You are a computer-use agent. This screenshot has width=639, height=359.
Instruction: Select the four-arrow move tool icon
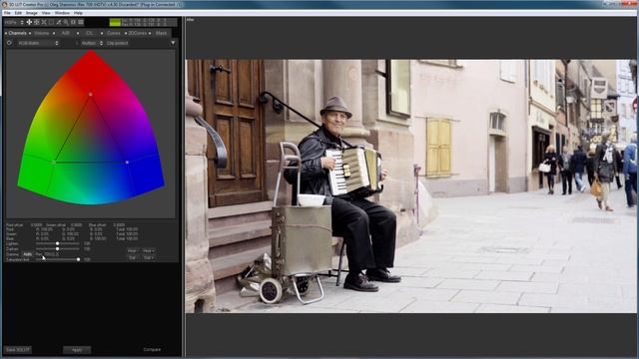pyautogui.click(x=29, y=22)
